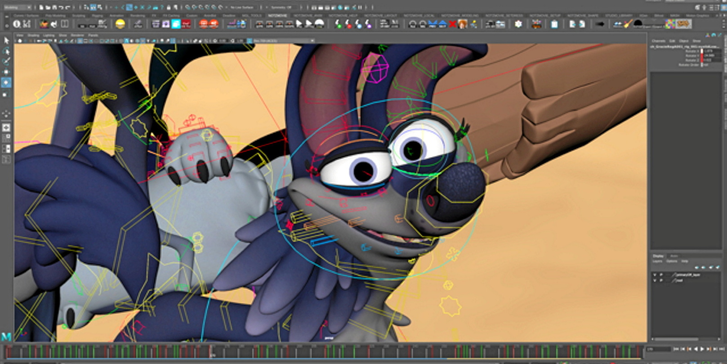The height and width of the screenshot is (364, 727).
Task: Click the Layer Editor horizontal scrollbar
Action: (x=676, y=339)
